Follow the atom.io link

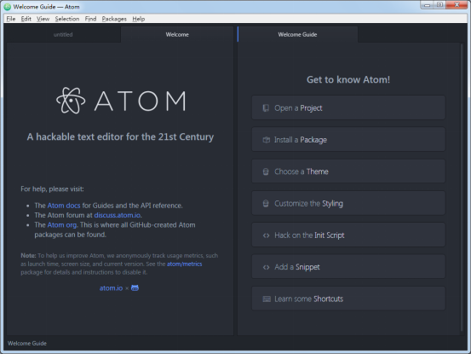coord(111,288)
